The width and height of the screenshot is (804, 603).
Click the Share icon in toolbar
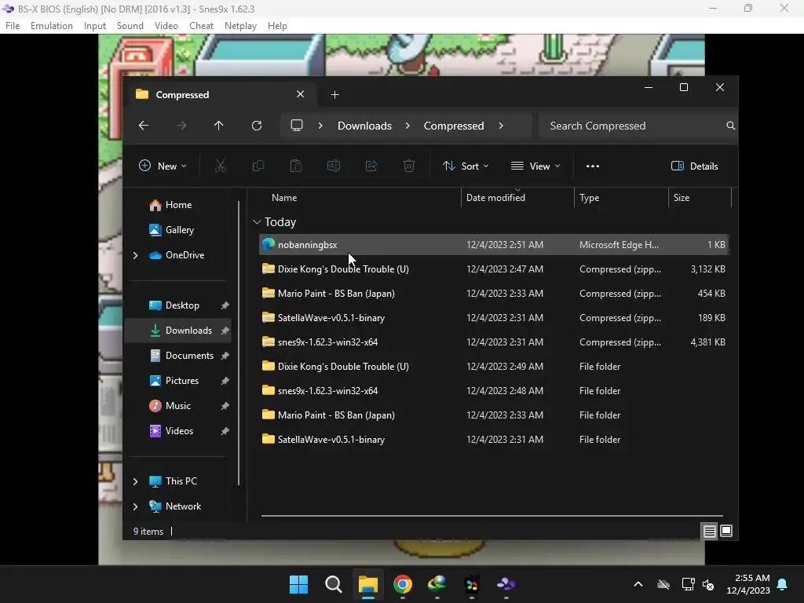(x=371, y=166)
